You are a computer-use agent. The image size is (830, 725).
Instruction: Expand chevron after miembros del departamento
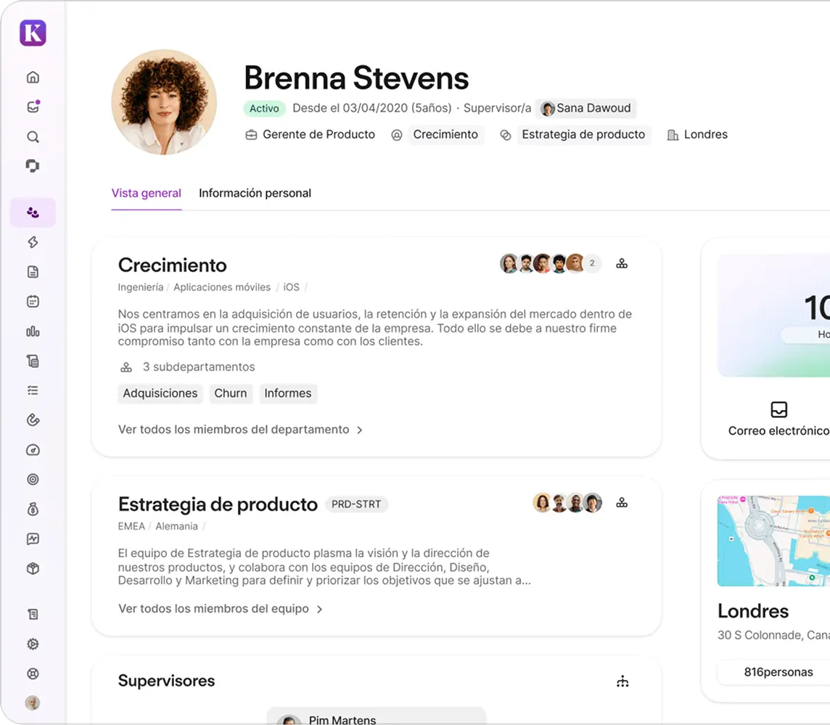pyautogui.click(x=360, y=430)
